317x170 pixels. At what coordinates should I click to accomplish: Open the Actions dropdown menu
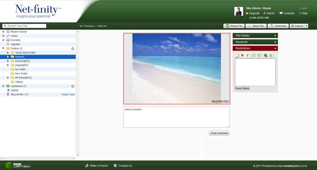click(299, 26)
